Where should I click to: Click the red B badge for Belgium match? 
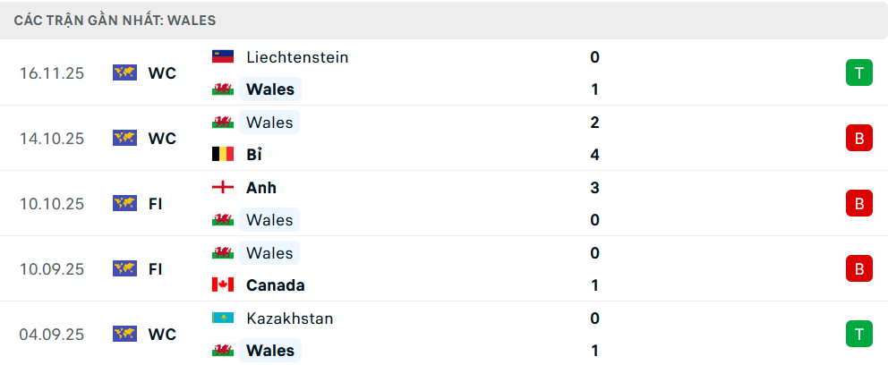pos(858,139)
